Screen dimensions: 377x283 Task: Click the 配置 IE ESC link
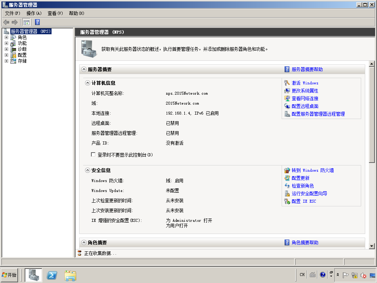click(304, 201)
